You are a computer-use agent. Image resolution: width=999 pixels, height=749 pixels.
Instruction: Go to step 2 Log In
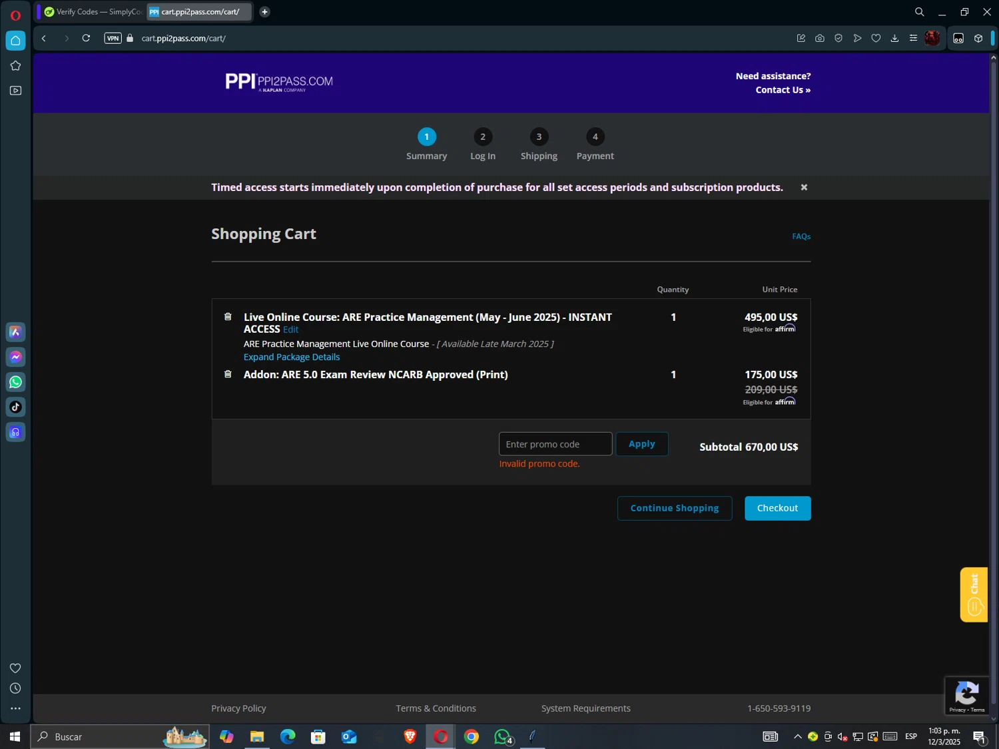tap(483, 144)
